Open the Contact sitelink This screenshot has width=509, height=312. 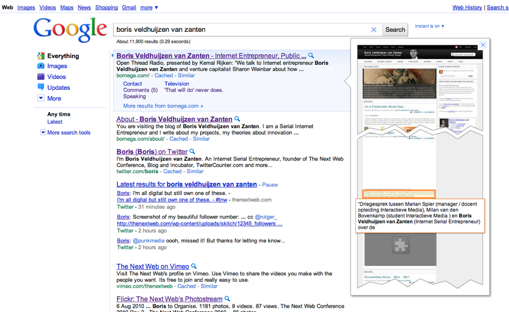(x=133, y=84)
